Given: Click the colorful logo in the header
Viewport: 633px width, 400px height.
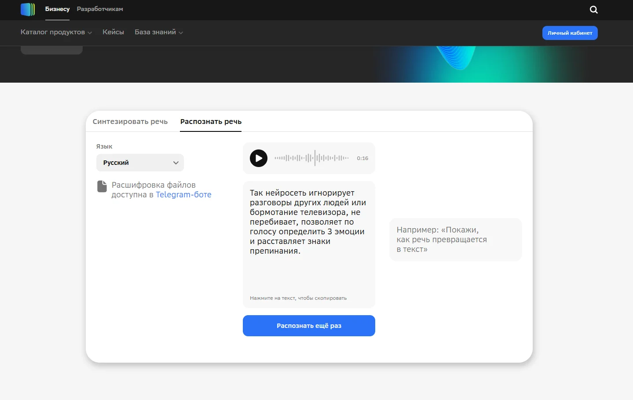Looking at the screenshot, I should (28, 9).
